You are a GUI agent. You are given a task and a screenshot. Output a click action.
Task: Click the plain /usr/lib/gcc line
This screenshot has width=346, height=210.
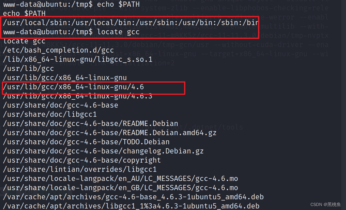pos(28,68)
